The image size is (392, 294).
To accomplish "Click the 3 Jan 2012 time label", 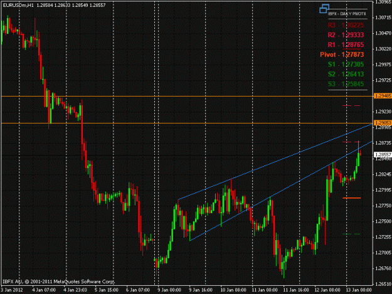I will [11, 290].
